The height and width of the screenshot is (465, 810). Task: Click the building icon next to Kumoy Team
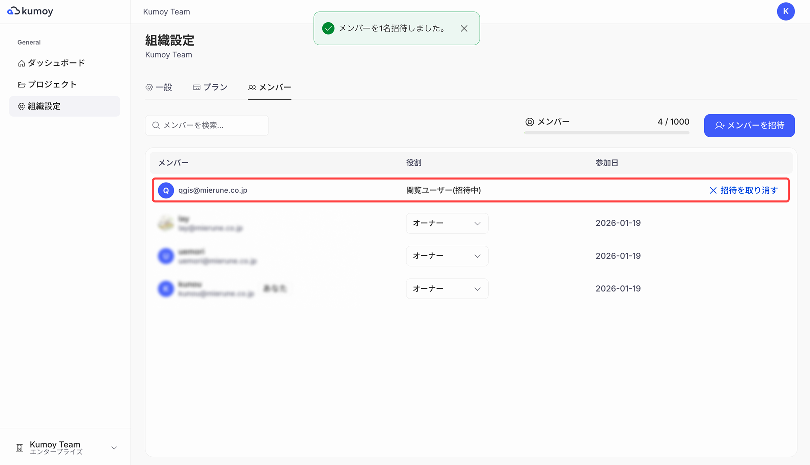click(19, 448)
